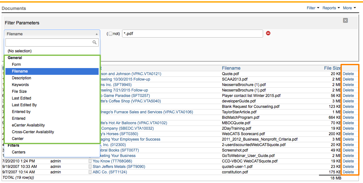Close the Filter Parameters panel
Image resolution: width=363 pixels, height=183 pixels.
point(345,21)
